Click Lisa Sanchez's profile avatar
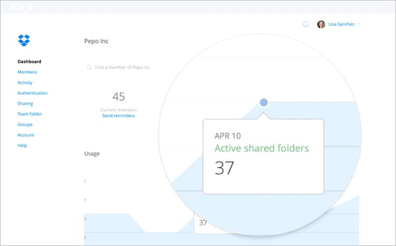396x246 pixels. click(321, 24)
